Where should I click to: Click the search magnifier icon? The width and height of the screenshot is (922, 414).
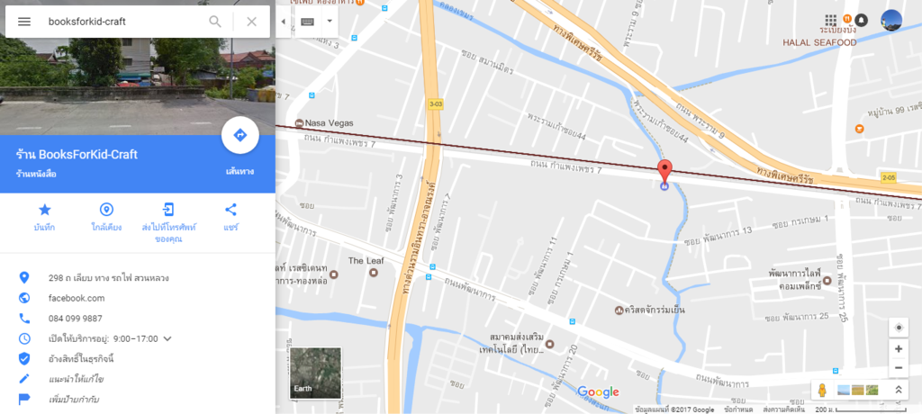215,22
